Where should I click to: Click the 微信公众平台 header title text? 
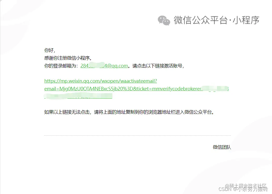[201, 20]
